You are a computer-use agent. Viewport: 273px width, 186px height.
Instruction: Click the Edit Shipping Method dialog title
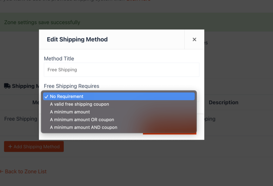point(77,40)
